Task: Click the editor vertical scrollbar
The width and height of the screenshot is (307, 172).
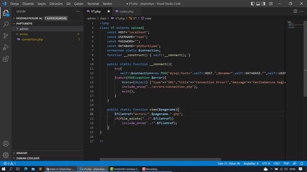Action: click(305, 58)
